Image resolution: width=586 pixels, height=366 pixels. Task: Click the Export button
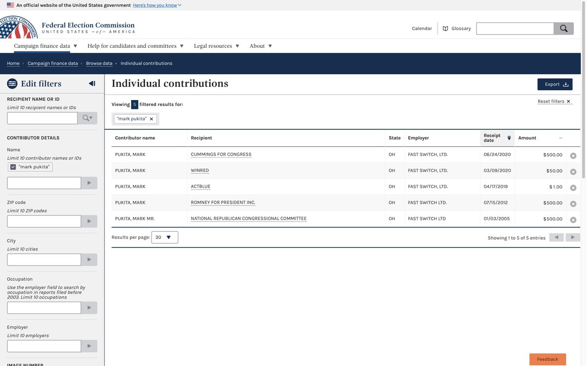555,84
